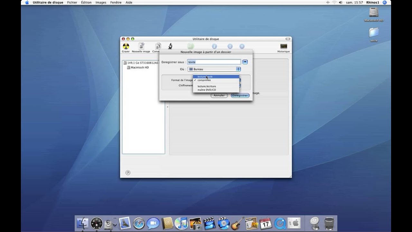Click the Rhinos1 user menu
The image size is (412, 232).
click(373, 2)
